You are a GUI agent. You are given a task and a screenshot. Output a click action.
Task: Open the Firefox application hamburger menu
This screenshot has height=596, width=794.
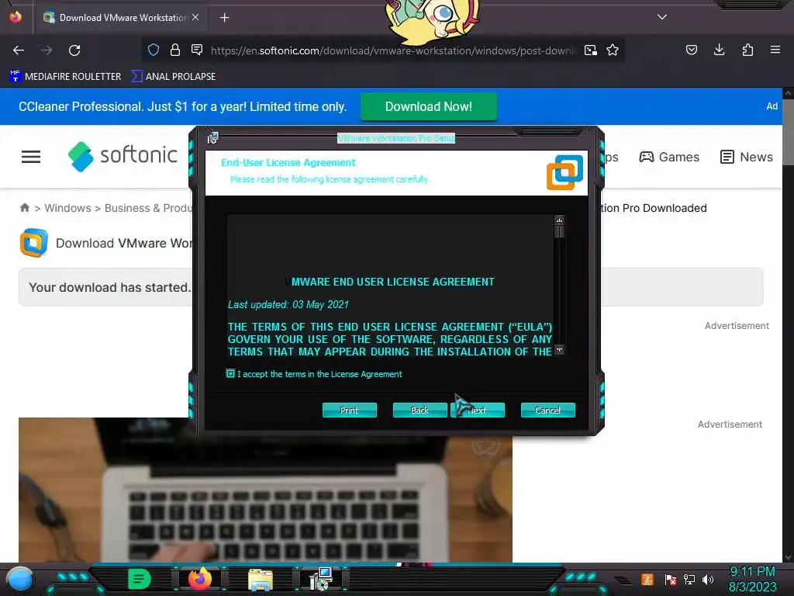point(775,50)
